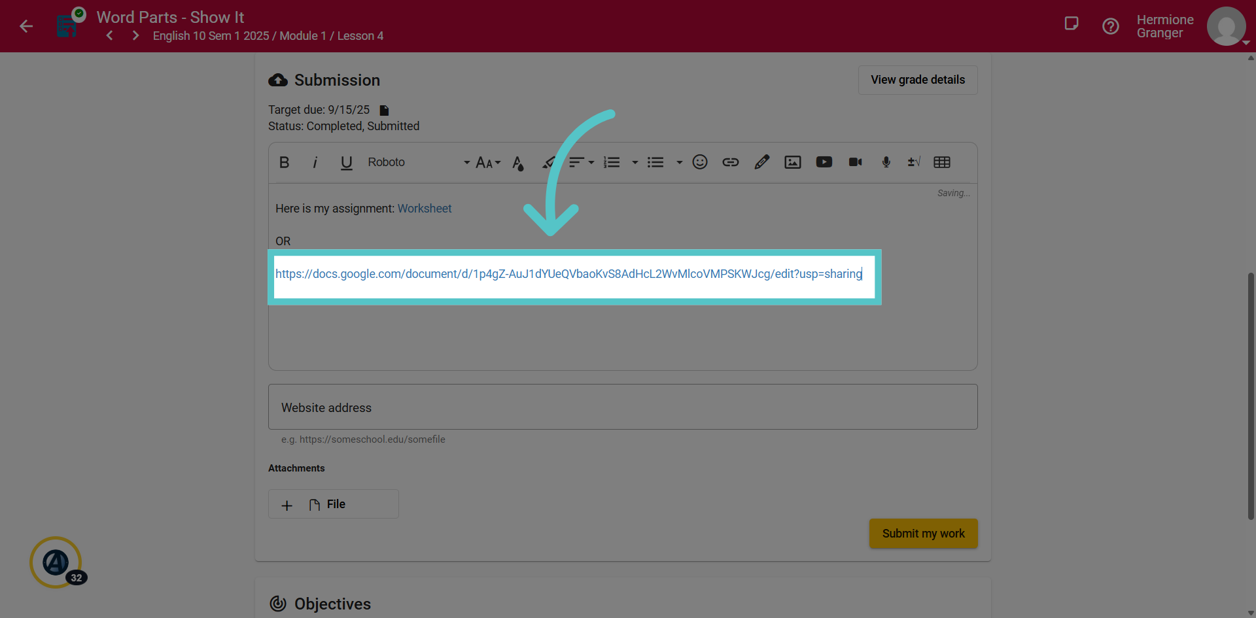Open the font size AA dropdown
This screenshot has height=618, width=1256.
click(x=488, y=162)
